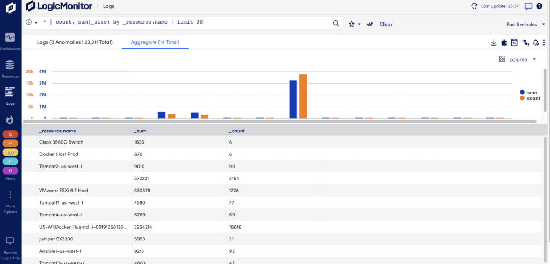The width and height of the screenshot is (550, 264).
Task: Sort by the _sum column header
Action: point(140,131)
